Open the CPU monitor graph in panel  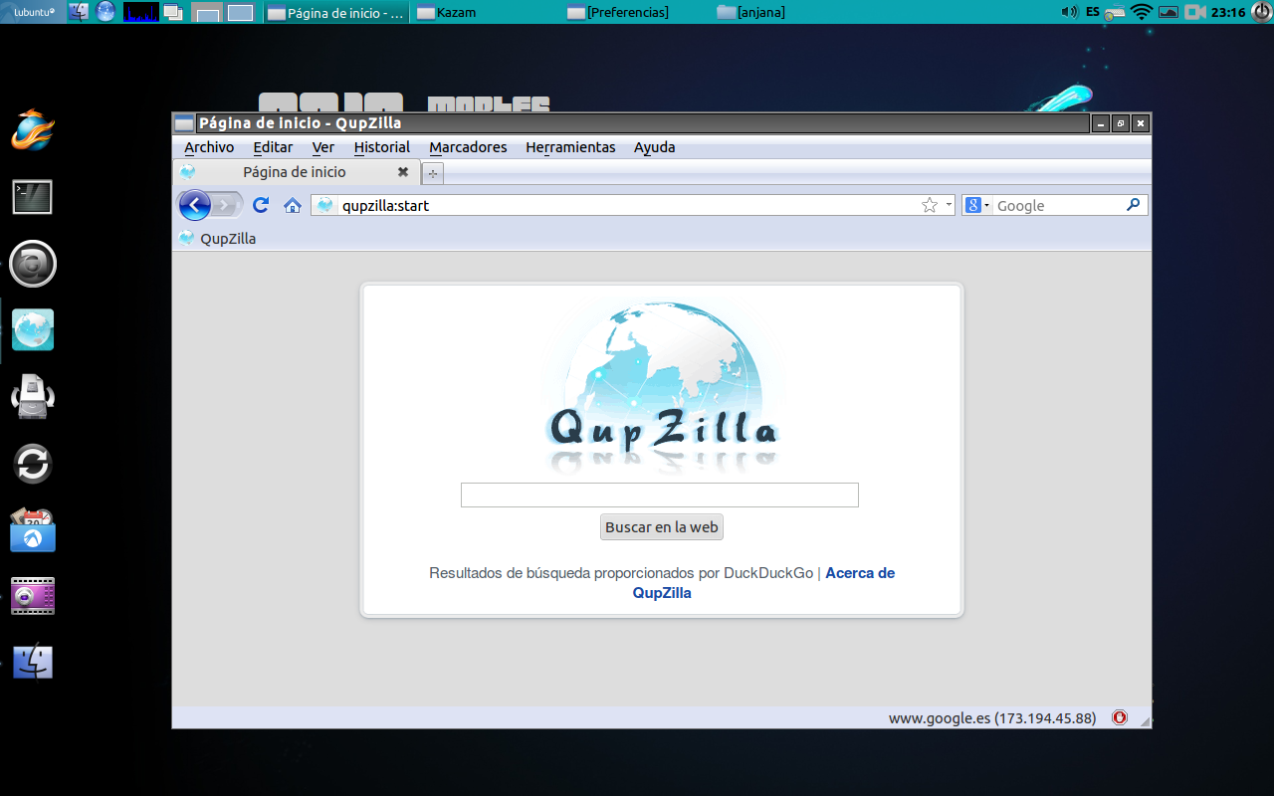(140, 12)
